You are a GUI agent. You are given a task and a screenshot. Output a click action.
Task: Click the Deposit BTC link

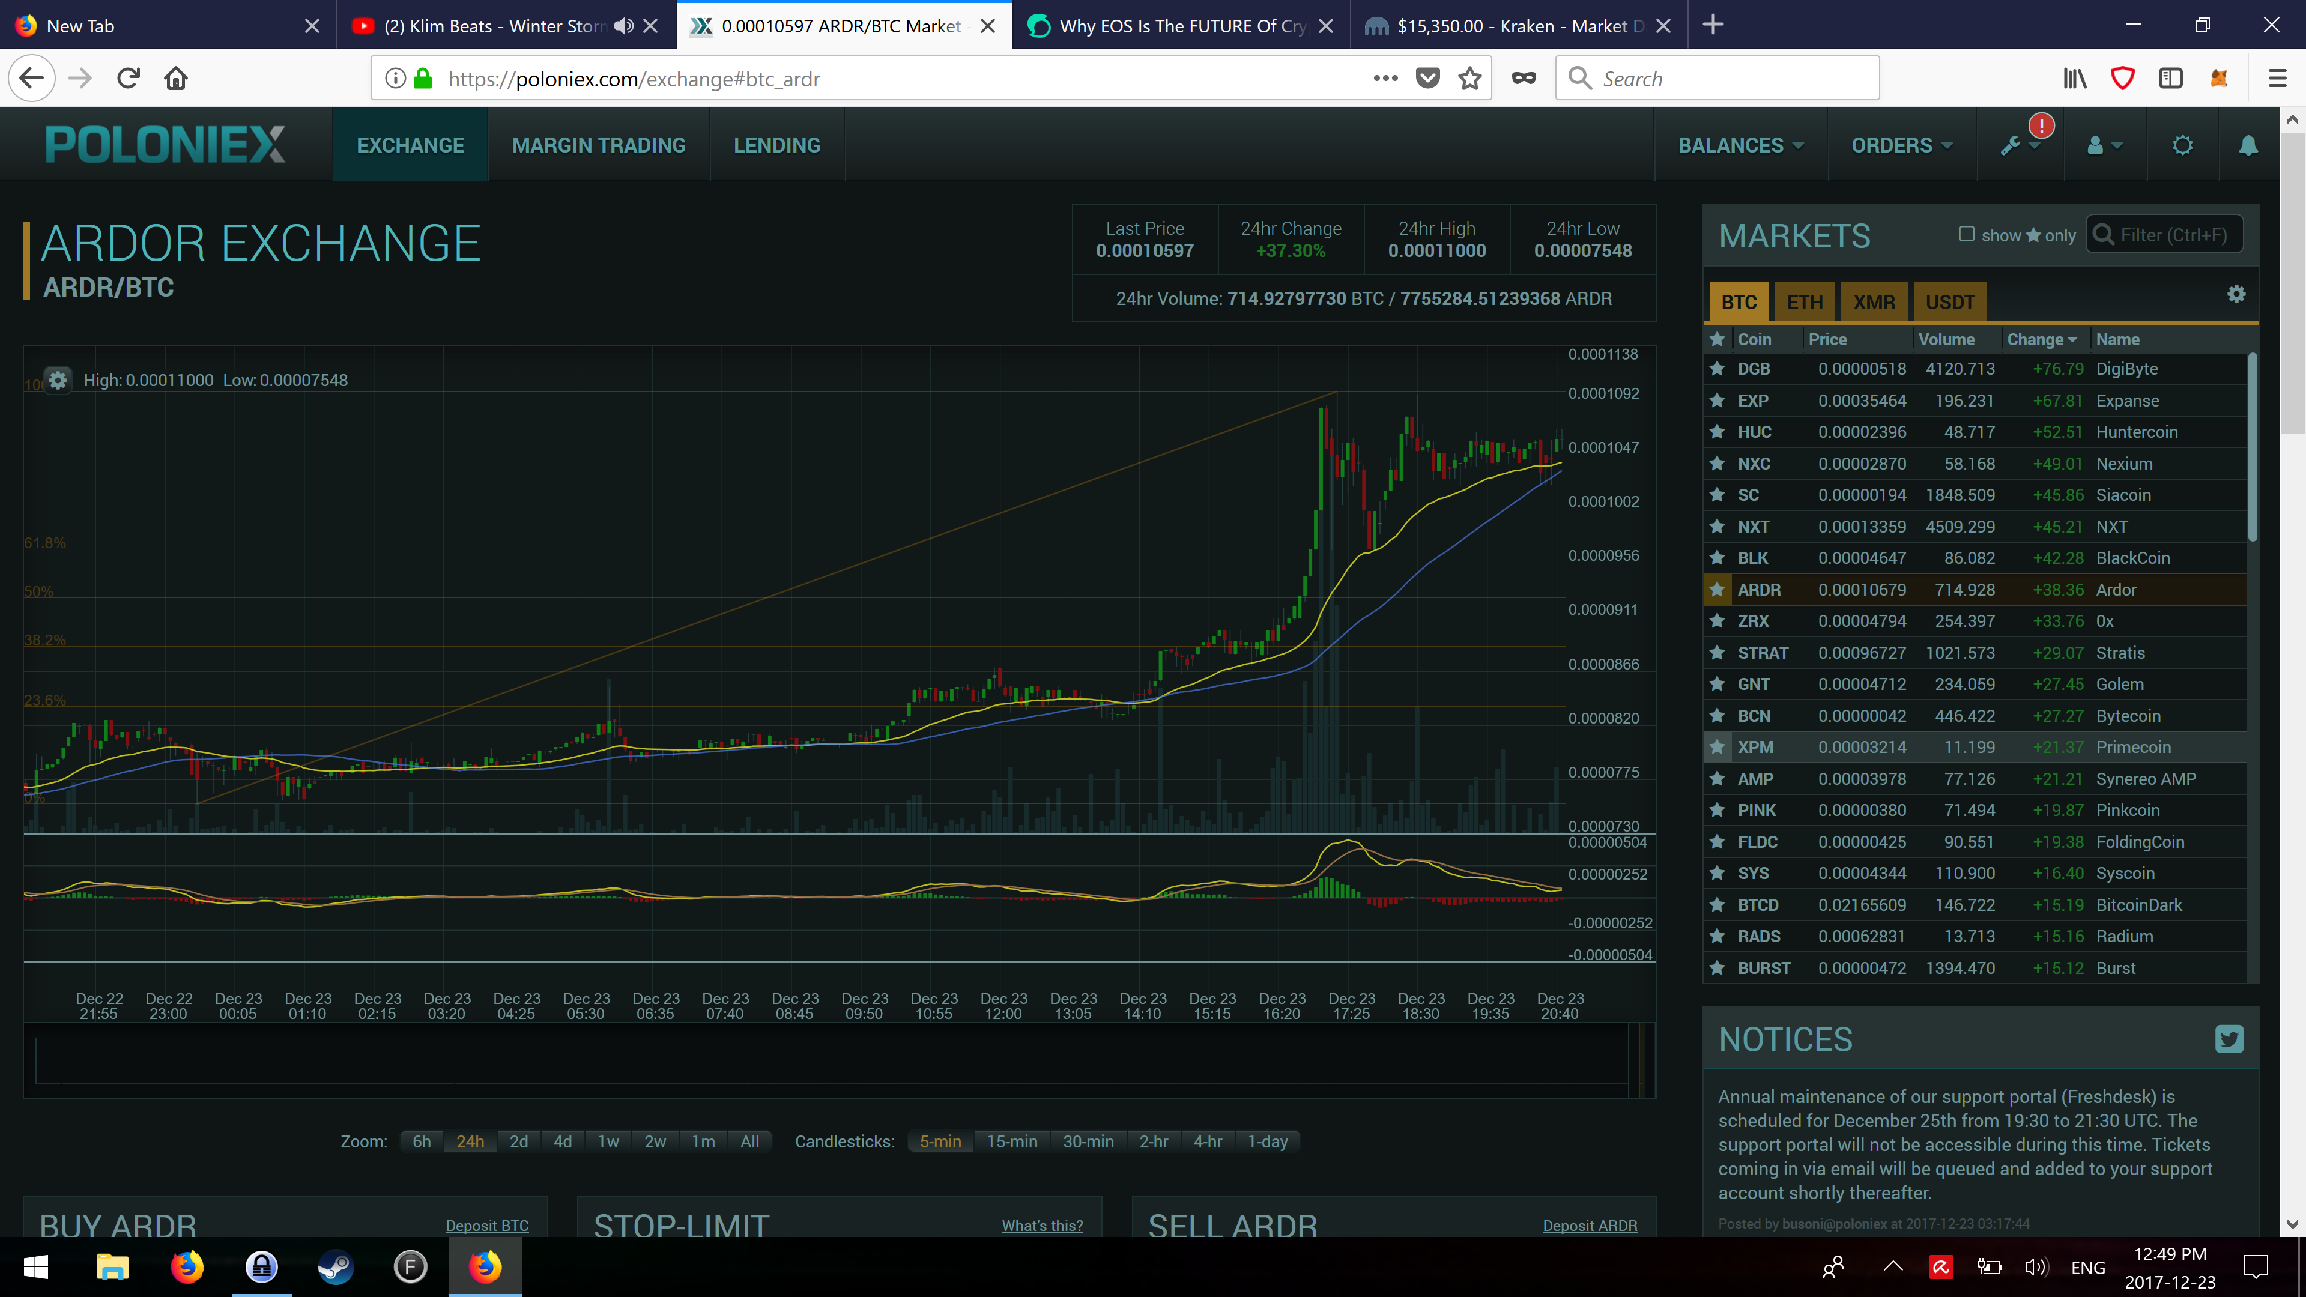click(487, 1226)
